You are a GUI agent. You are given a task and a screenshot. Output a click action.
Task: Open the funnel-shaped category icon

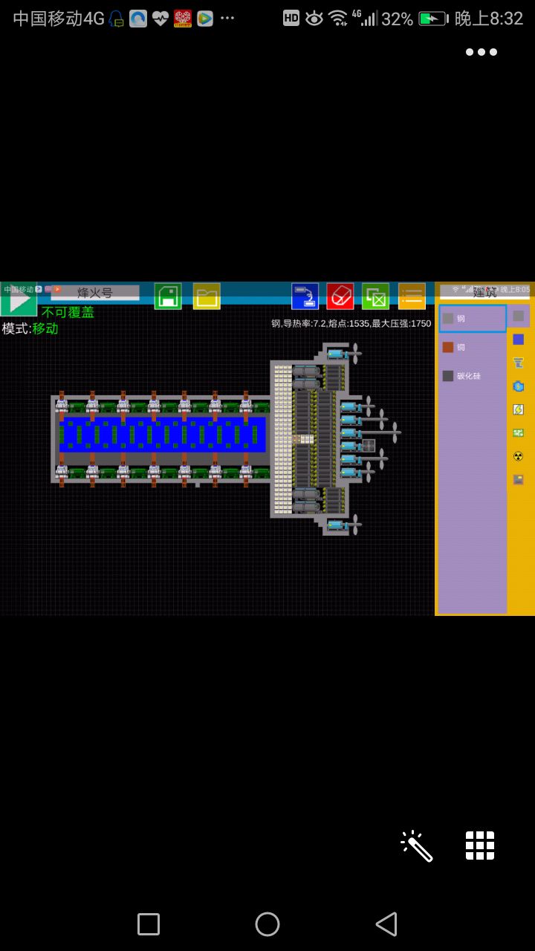519,363
